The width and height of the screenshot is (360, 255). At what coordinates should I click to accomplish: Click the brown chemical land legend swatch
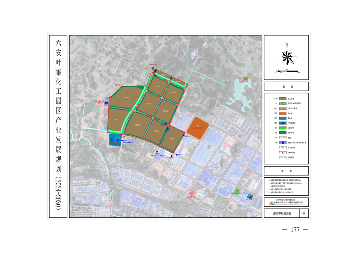click(283, 99)
